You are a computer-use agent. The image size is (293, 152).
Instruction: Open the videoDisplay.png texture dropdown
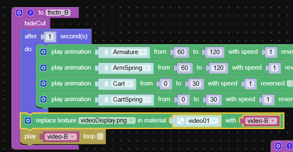pyautogui.click(x=107, y=120)
